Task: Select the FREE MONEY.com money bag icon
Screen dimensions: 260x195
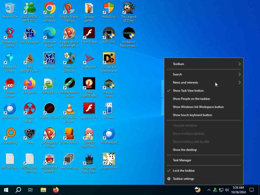Action: tap(29, 58)
